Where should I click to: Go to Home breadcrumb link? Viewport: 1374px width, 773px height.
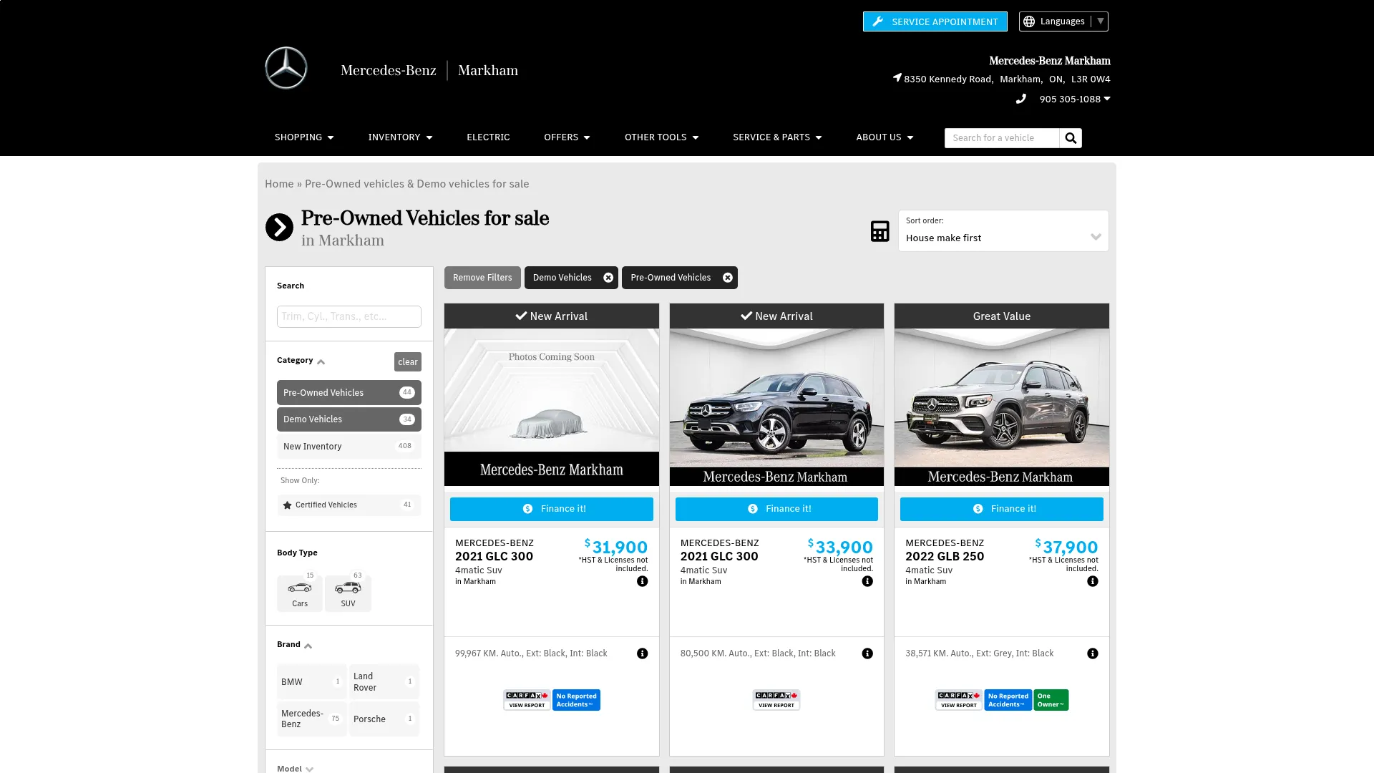[x=279, y=184]
